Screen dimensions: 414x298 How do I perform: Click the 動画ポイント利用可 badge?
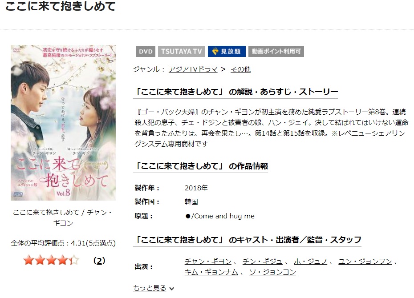click(276, 52)
